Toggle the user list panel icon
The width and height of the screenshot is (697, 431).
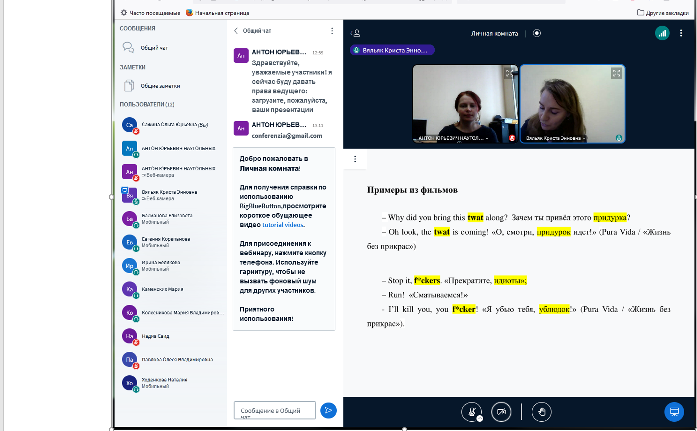point(355,33)
